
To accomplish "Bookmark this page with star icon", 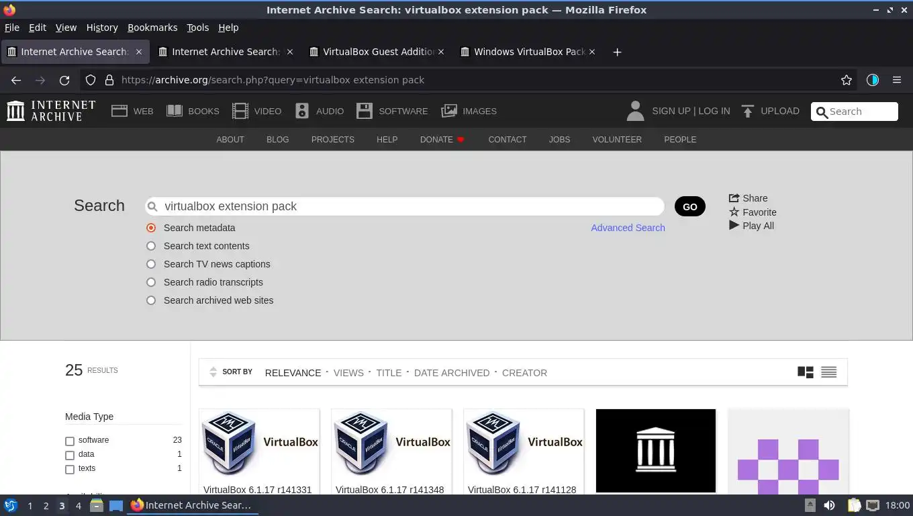I will (847, 80).
